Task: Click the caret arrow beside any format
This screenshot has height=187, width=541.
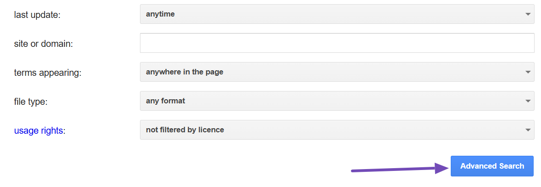Action: tap(528, 101)
